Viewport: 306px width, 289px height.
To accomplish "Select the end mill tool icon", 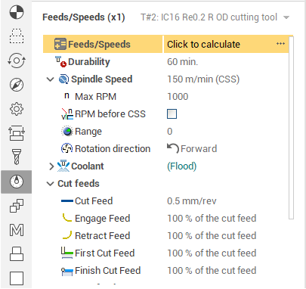I will click(x=17, y=157).
